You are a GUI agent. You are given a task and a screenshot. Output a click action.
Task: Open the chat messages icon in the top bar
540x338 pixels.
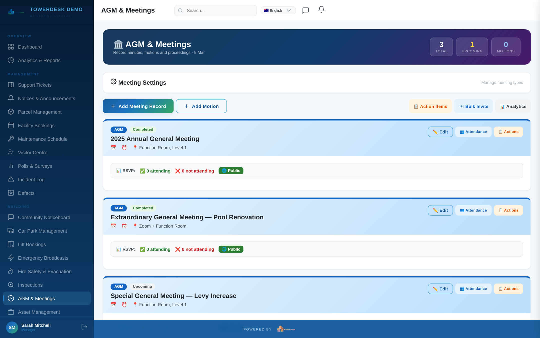[x=305, y=10]
